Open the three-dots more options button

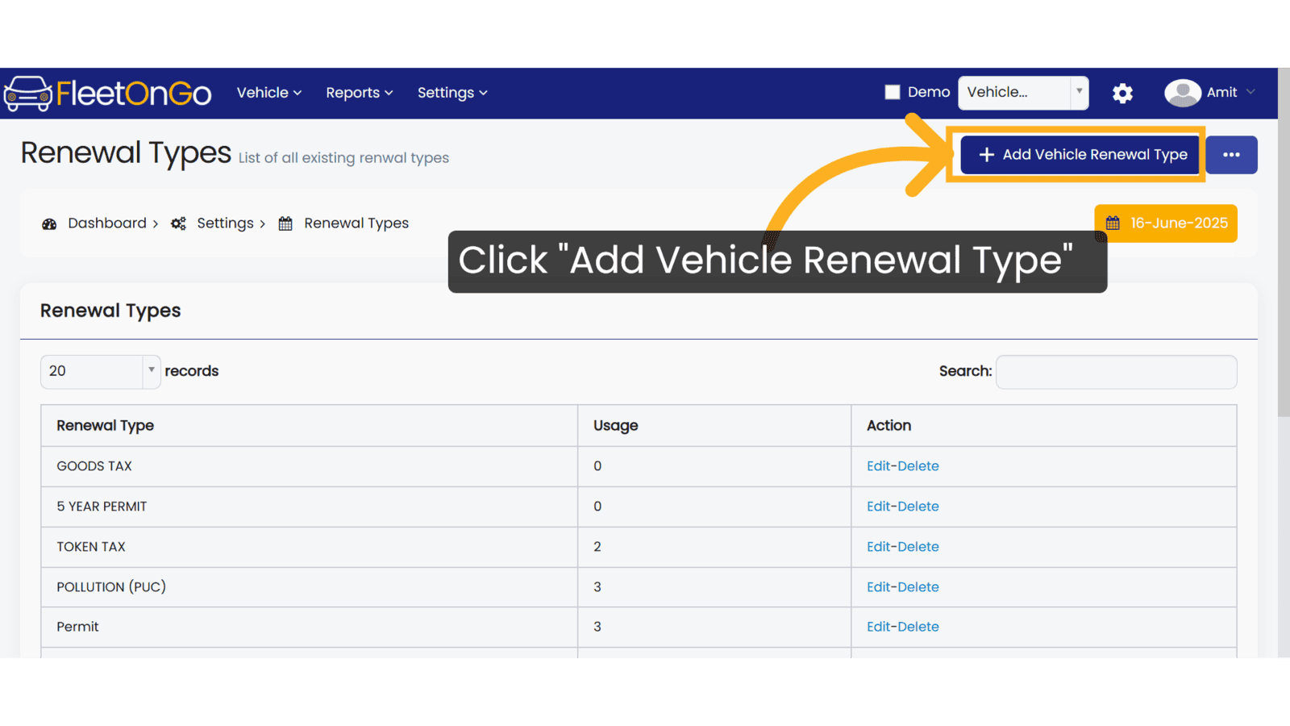click(1231, 155)
